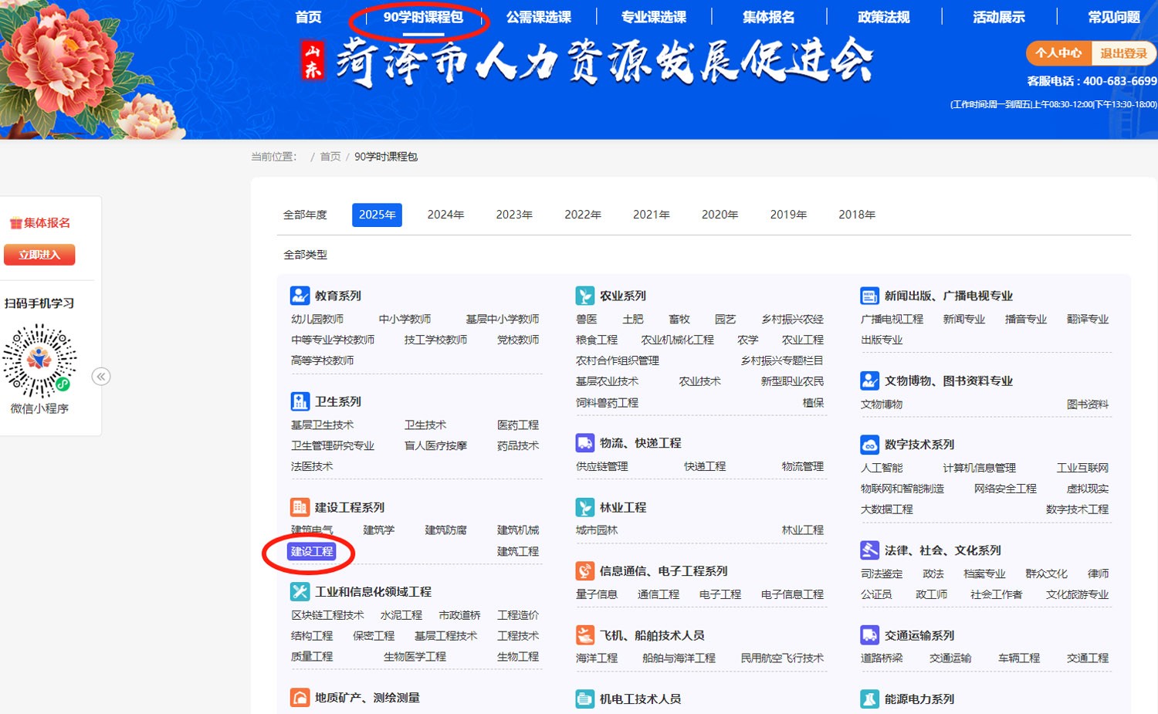1158x714 pixels.
Task: Open the highlighted 建设工程 course link
Action: coord(312,551)
